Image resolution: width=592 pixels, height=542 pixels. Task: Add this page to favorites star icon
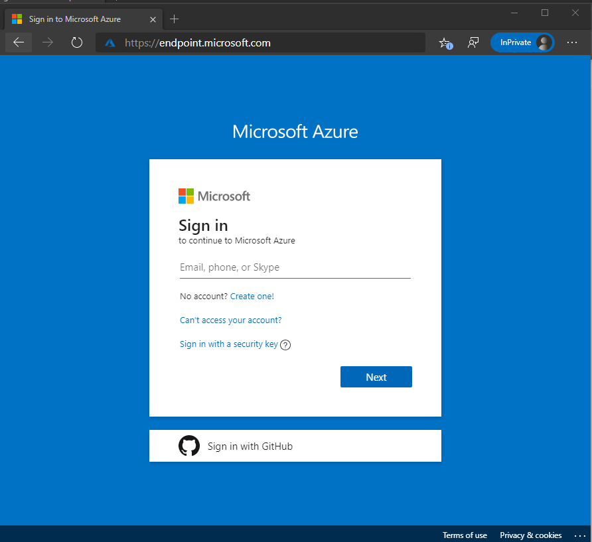point(445,43)
